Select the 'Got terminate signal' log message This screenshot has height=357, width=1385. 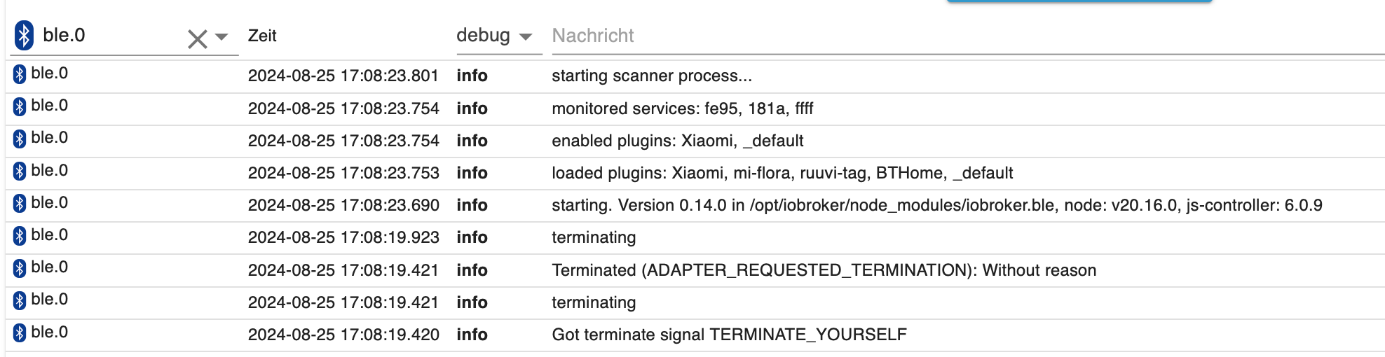coord(729,335)
